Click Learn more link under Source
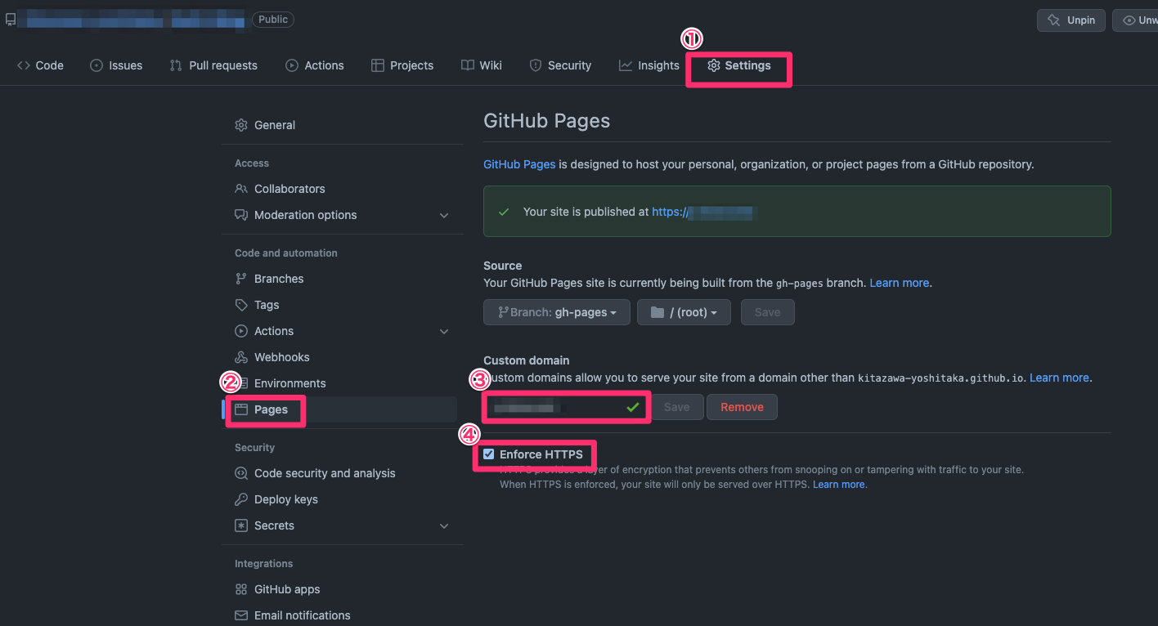Image resolution: width=1158 pixels, height=626 pixels. [x=899, y=283]
